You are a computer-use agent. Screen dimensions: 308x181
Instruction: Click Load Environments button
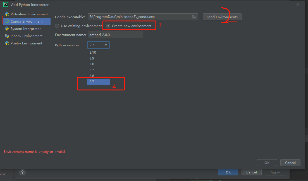(x=222, y=17)
